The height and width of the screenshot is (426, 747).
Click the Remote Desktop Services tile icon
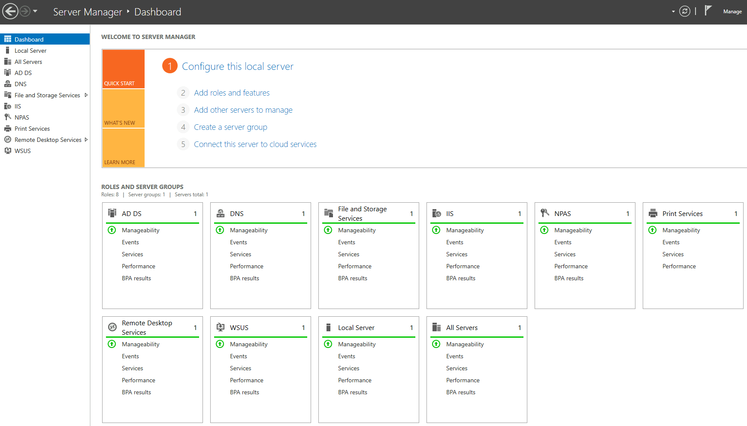point(112,327)
